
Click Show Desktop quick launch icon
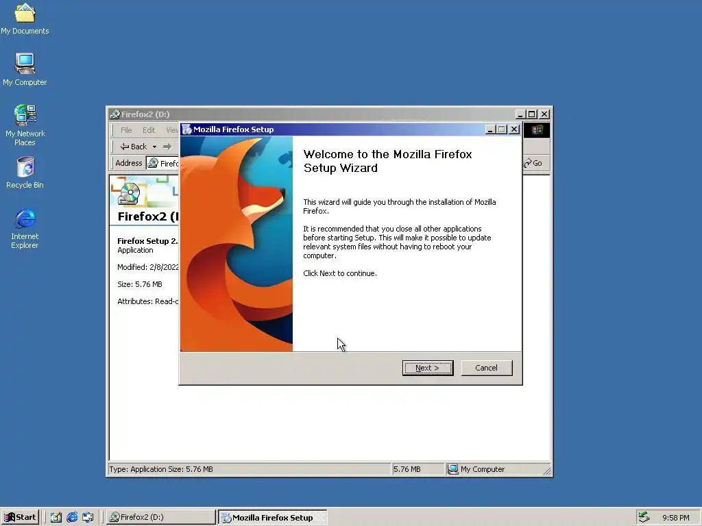click(x=56, y=517)
